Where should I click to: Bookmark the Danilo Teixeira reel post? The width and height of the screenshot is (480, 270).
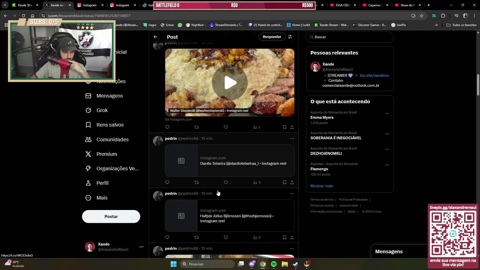[285, 182]
